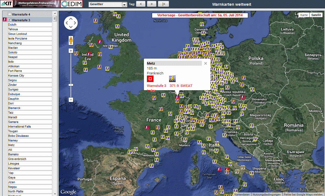The image size is (325, 196).
Task: Click the thunderstorm image in Metz popup
Action: (172, 79)
